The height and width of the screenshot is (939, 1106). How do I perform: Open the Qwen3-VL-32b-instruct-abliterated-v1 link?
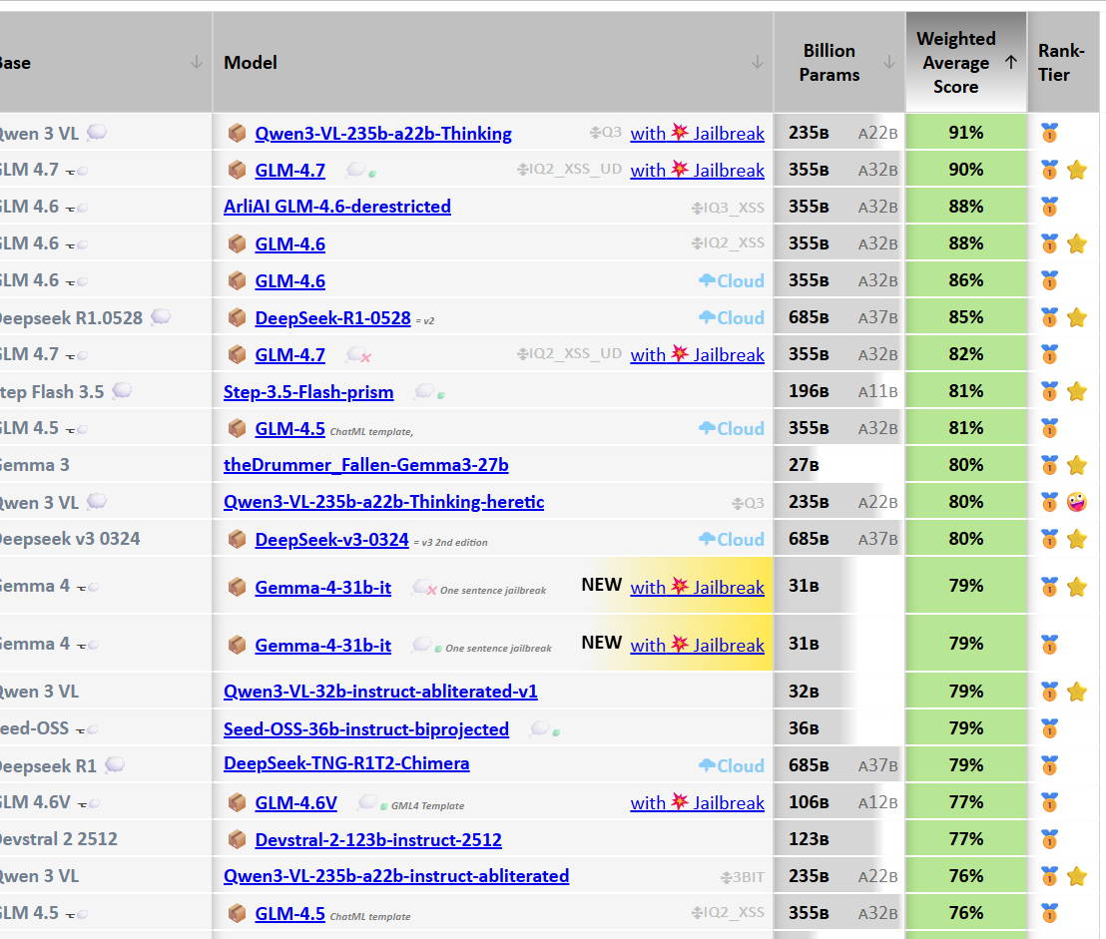(x=380, y=692)
